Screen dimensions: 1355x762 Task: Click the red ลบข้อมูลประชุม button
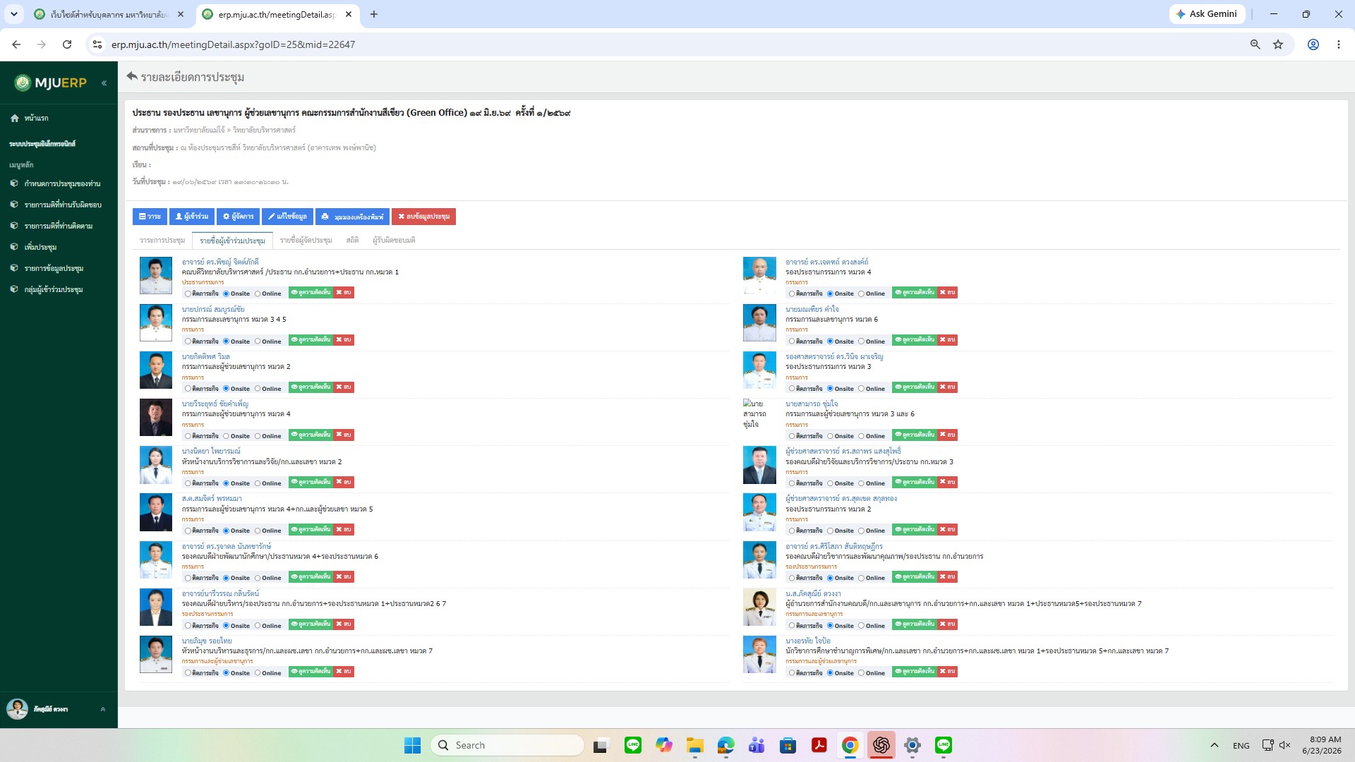[423, 217]
